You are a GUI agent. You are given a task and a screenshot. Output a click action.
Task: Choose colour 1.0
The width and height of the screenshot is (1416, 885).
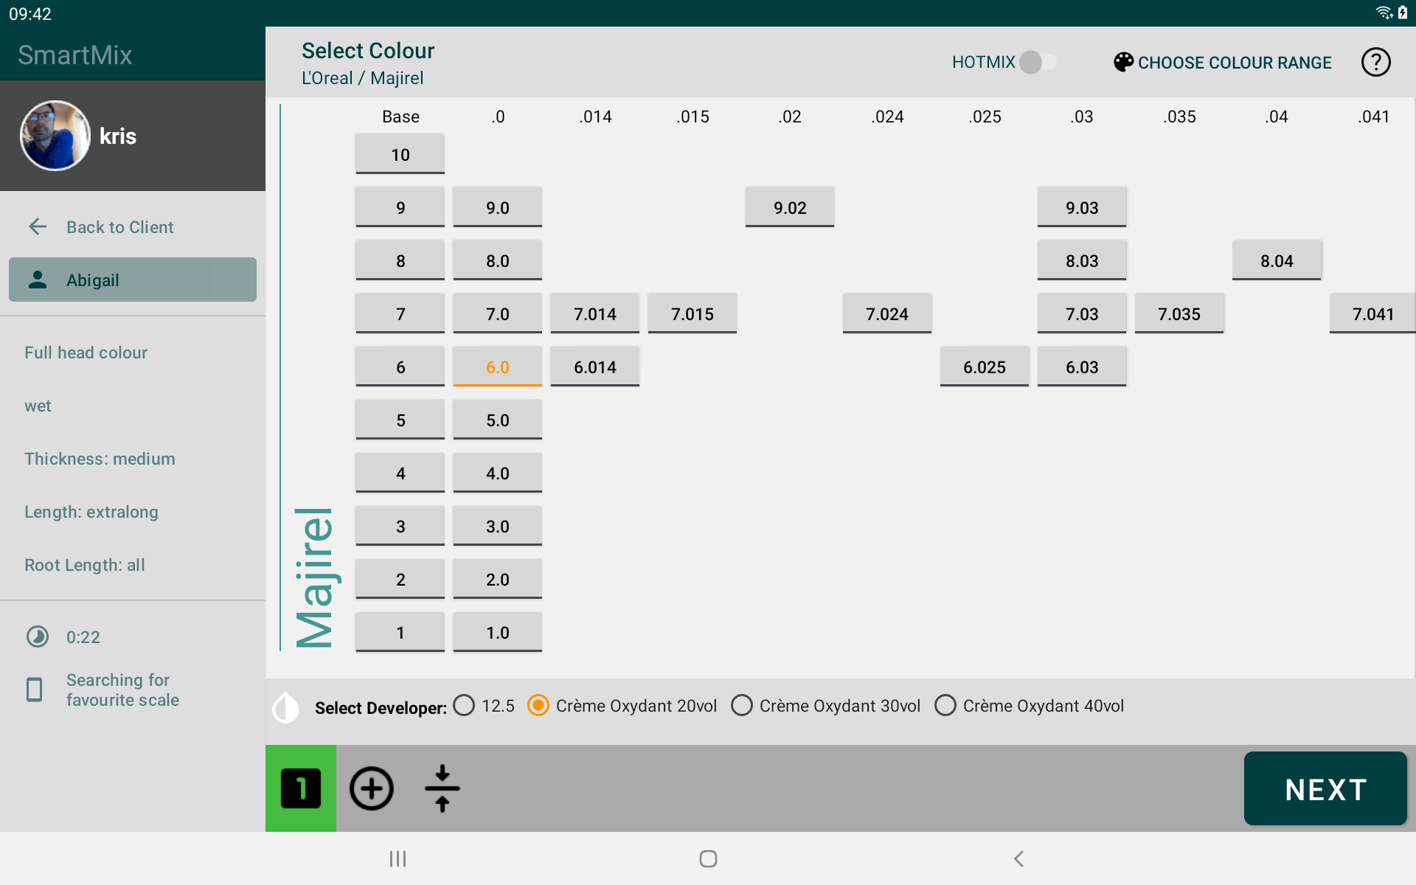[x=498, y=632]
